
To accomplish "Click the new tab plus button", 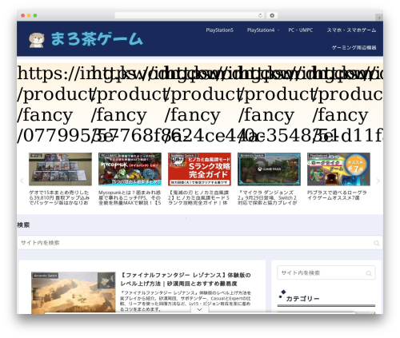I will click(379, 18).
